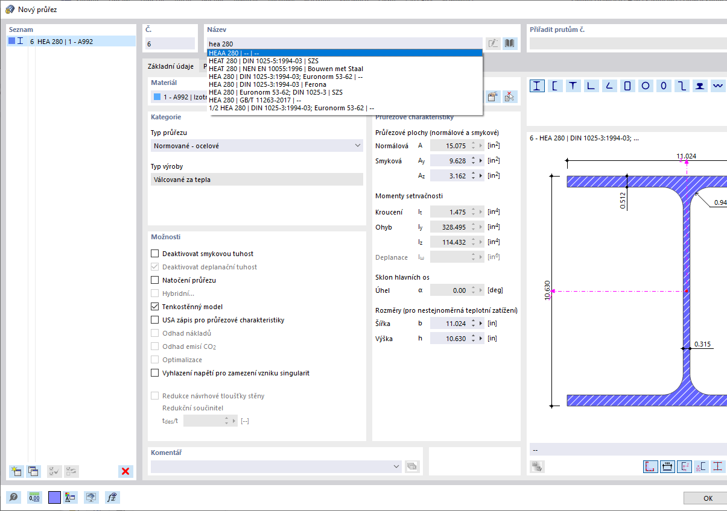Open units and decimals 0,00 icon
Screen dimensions: 727x511
pyautogui.click(x=34, y=497)
